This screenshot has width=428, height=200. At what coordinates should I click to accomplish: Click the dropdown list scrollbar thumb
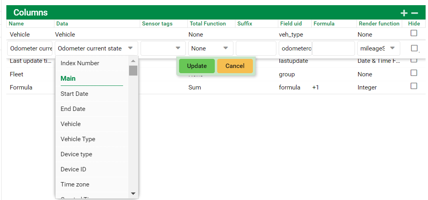tap(133, 70)
